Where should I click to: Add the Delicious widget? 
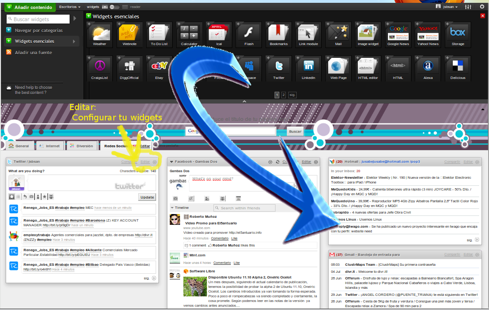[458, 69]
